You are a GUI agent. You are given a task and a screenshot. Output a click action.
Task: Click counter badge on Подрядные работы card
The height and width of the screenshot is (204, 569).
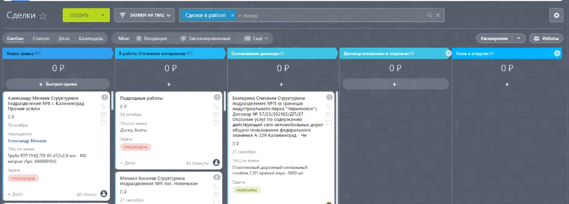point(217,97)
